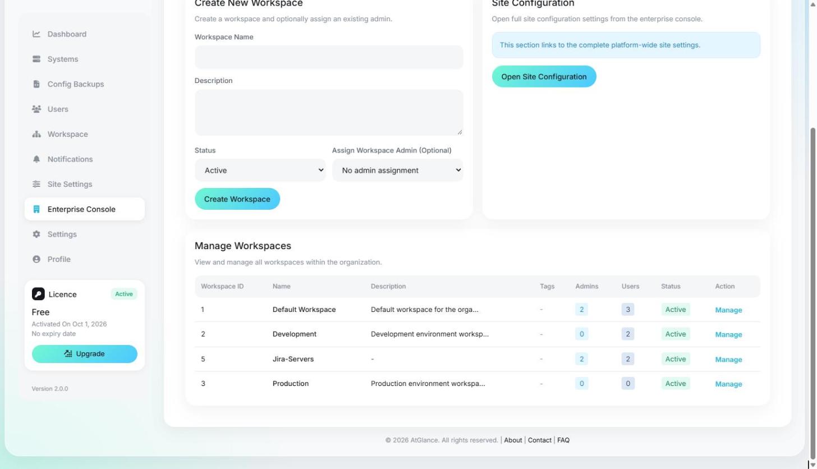Go to Systems in the sidebar

point(84,59)
